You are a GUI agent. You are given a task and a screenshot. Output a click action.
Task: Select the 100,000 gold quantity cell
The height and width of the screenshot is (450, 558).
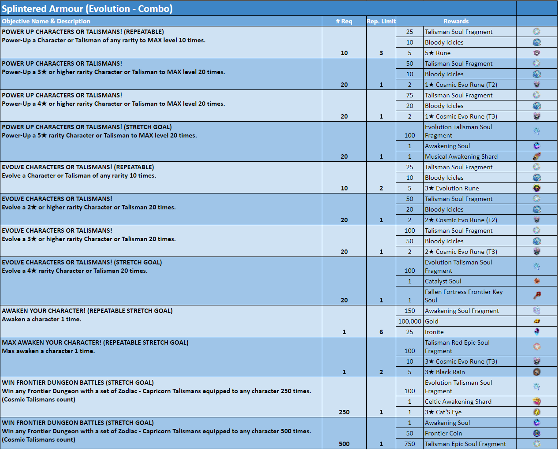[409, 321]
